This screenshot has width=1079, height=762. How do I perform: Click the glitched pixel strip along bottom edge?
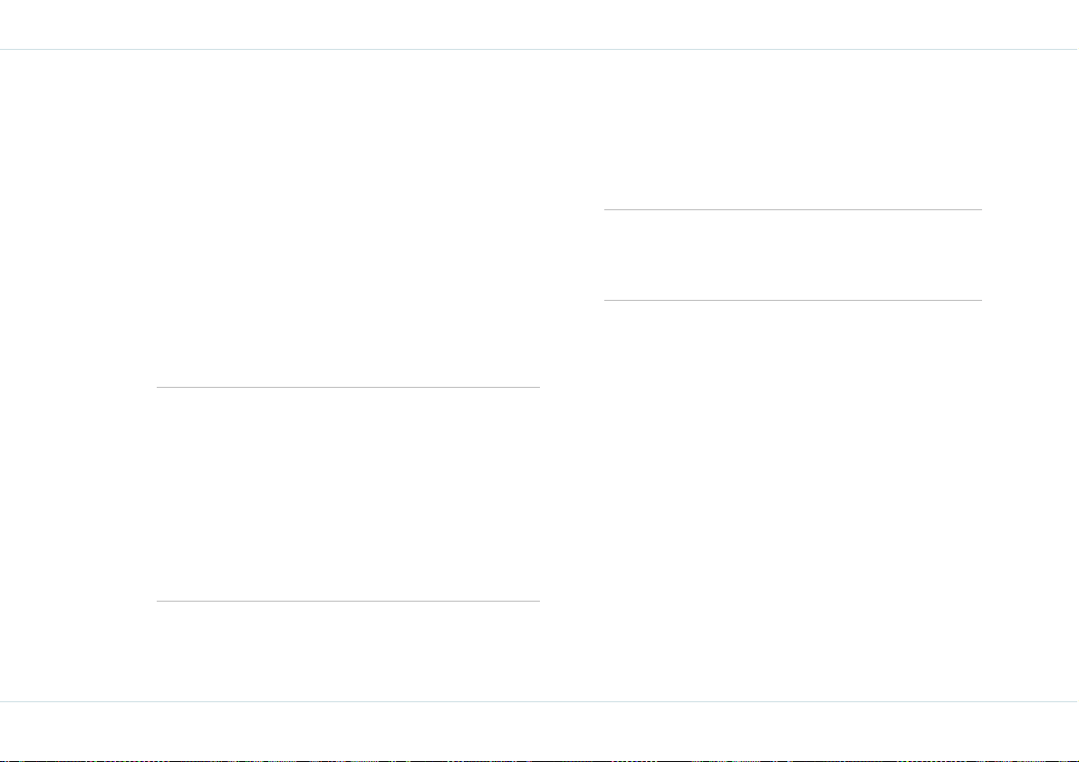click(x=539, y=760)
